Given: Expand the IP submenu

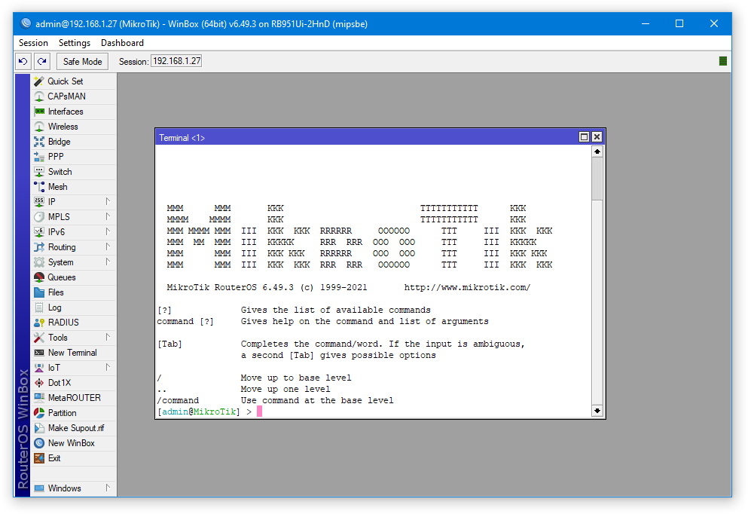Looking at the screenshot, I should click(108, 201).
